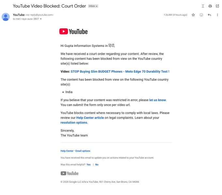The image size is (222, 195).
Task: Open email in new window icon
Action: pos(217,6)
